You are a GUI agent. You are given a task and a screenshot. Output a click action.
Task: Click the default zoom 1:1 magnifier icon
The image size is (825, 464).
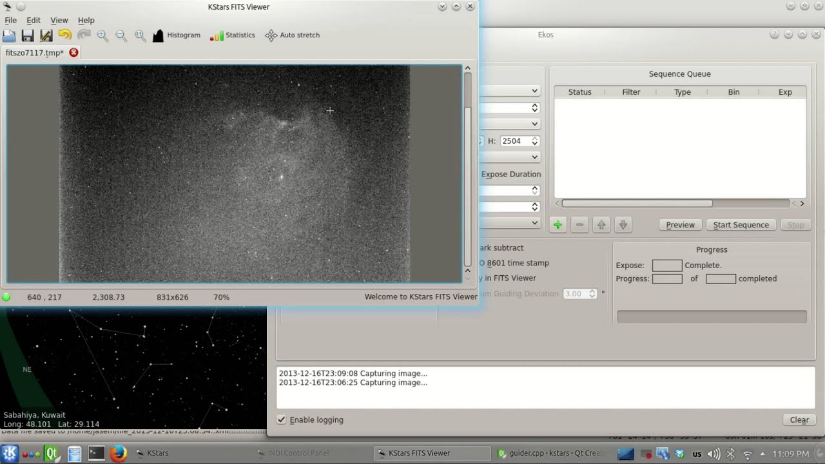coord(140,35)
